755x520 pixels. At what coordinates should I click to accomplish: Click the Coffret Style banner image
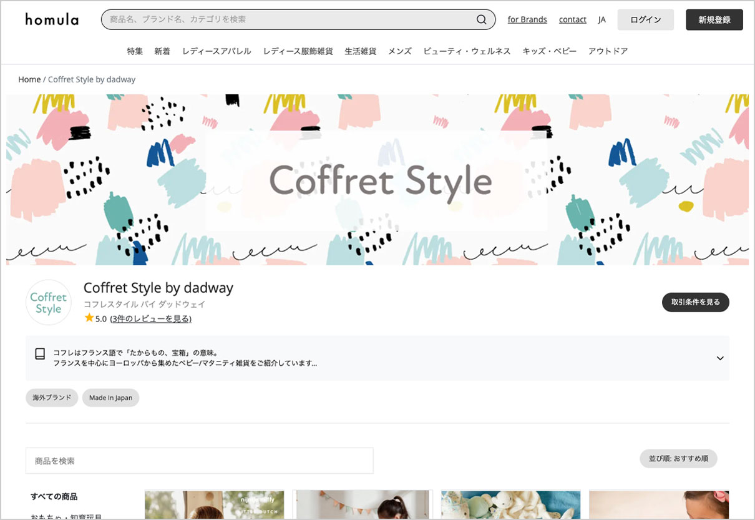pyautogui.click(x=377, y=180)
